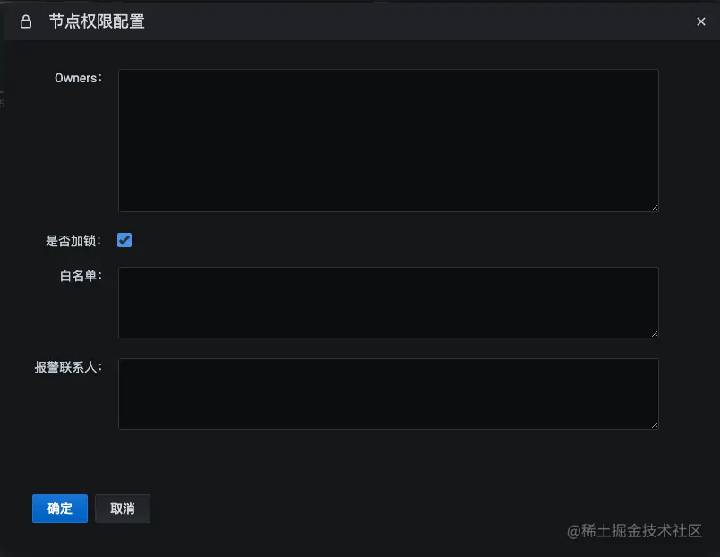Click the 取消 cancel button

point(123,509)
